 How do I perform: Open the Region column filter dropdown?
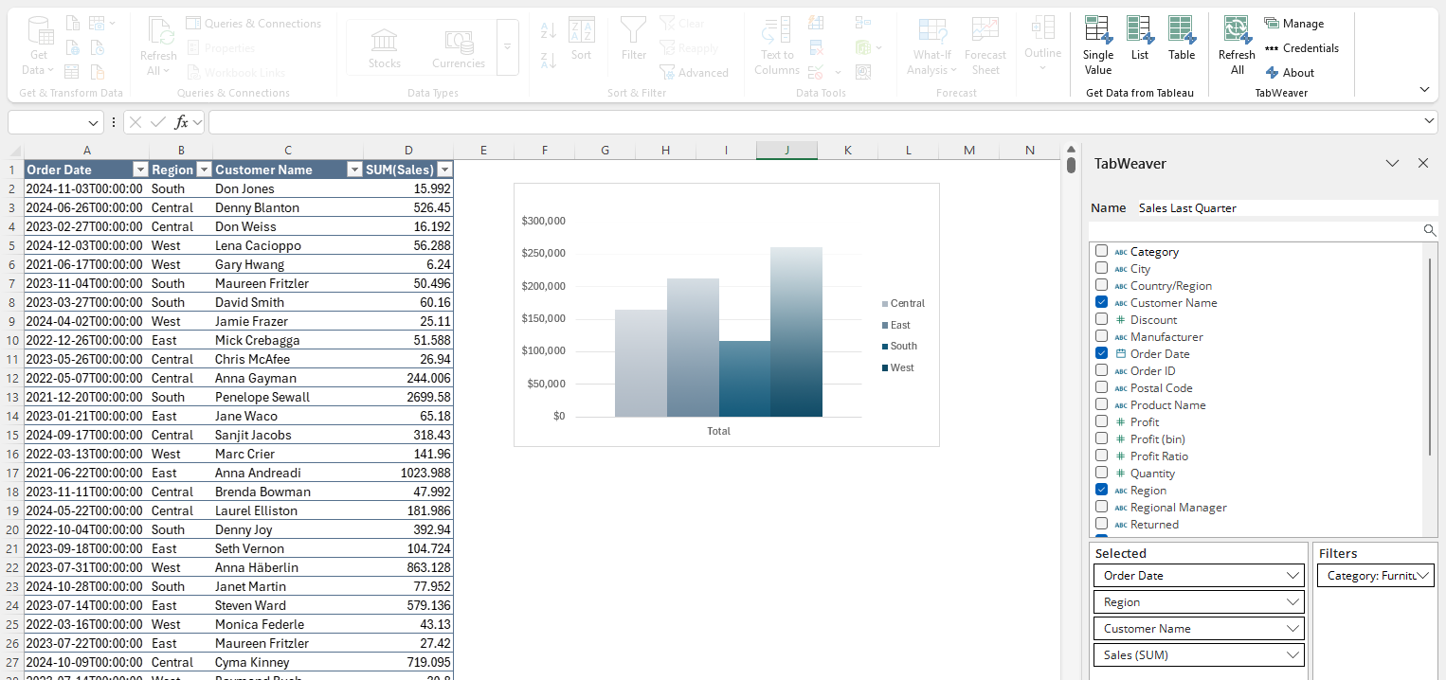203,170
